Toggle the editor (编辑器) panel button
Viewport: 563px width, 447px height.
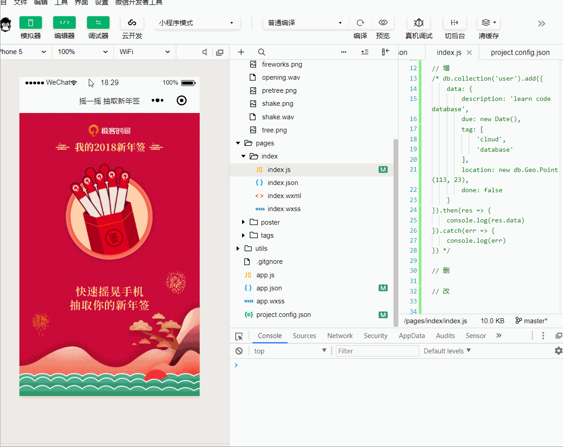pos(64,23)
